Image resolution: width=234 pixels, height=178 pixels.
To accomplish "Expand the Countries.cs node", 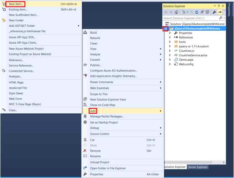I will (x=170, y=51).
